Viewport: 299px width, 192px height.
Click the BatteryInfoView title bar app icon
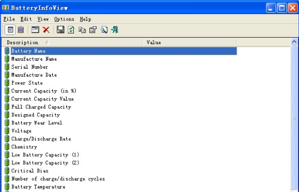click(6, 8)
